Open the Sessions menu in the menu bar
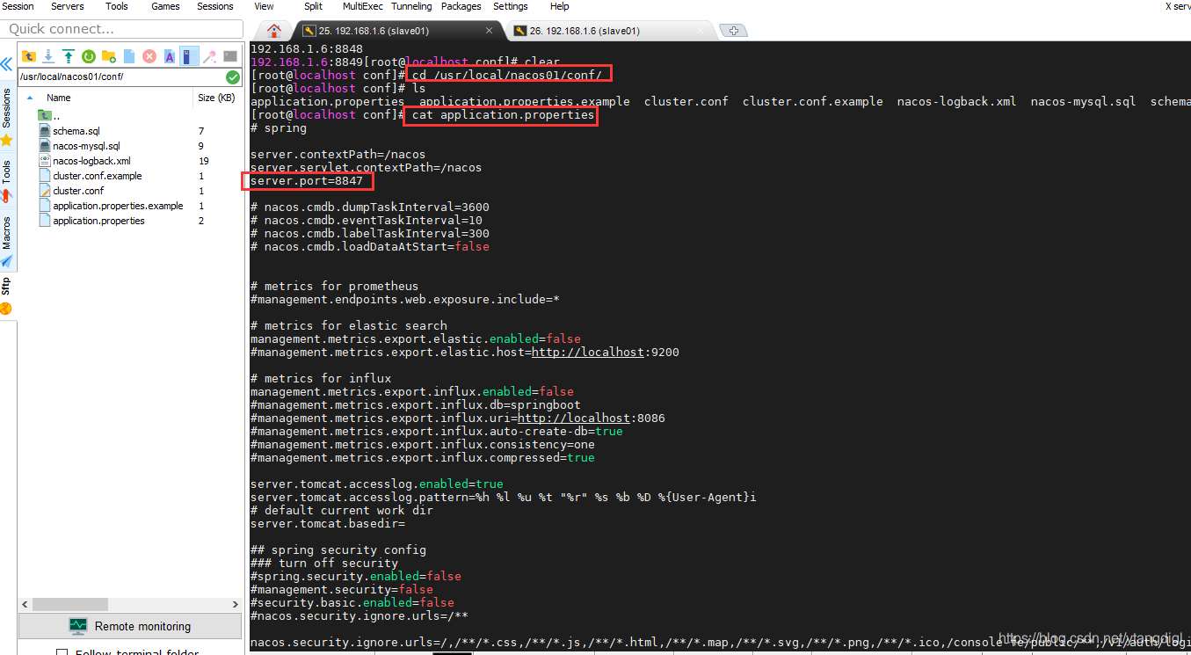Image resolution: width=1191 pixels, height=655 pixels. (x=215, y=6)
